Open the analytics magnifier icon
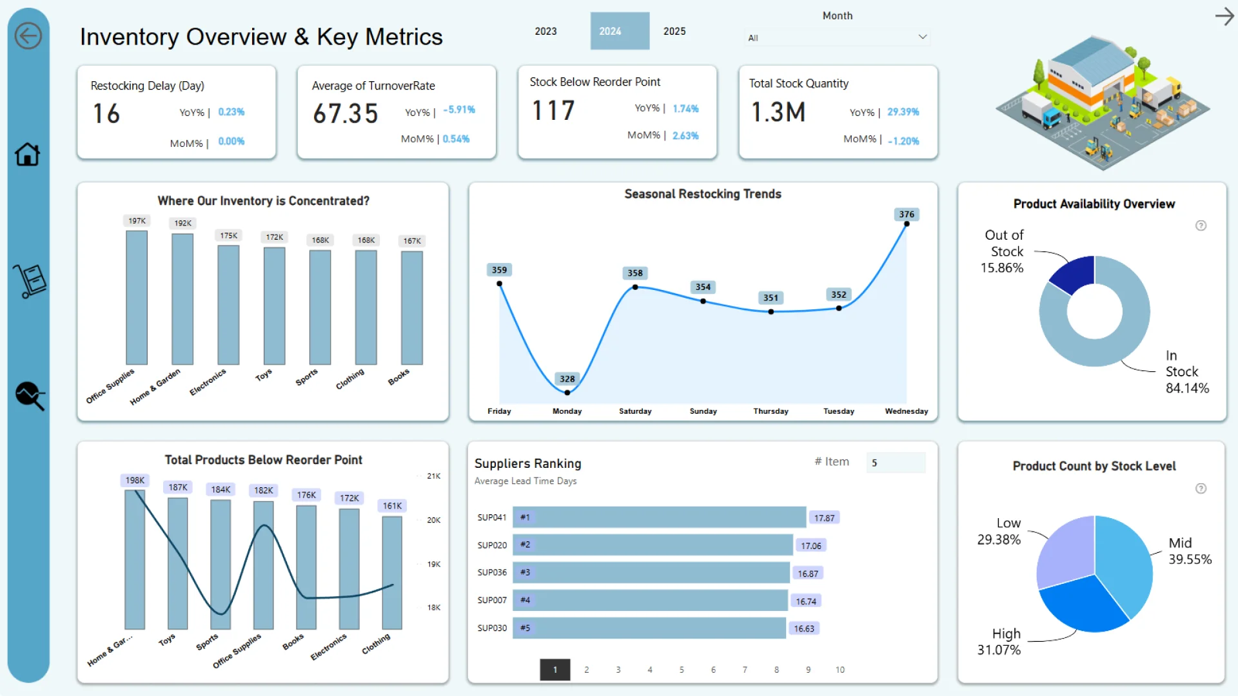The height and width of the screenshot is (696, 1238). pos(30,395)
